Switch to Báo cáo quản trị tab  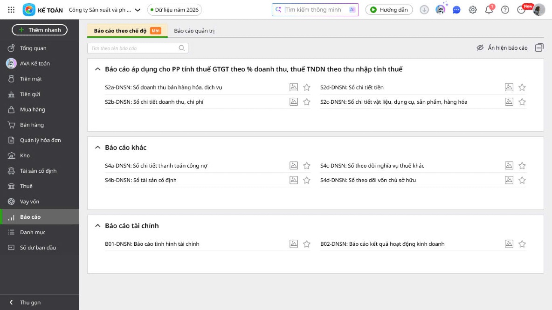click(194, 31)
